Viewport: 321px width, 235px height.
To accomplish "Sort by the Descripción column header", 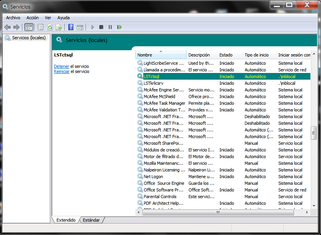I will (202, 55).
